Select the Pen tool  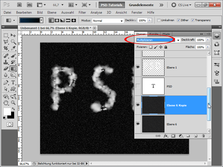[x=6, y=82]
